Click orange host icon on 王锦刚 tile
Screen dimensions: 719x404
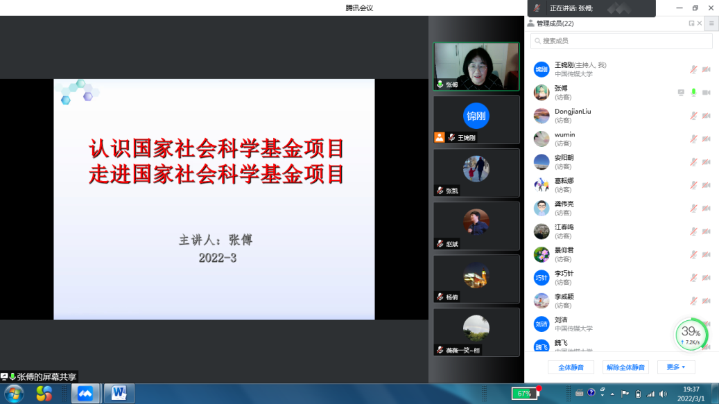pyautogui.click(x=439, y=138)
